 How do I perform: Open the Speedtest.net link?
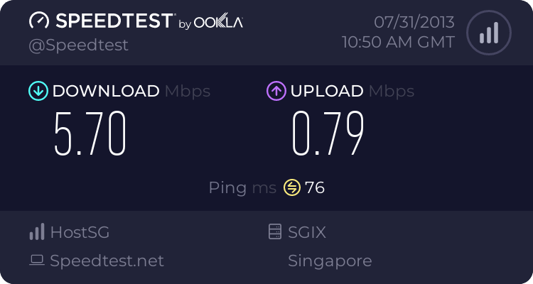click(107, 261)
